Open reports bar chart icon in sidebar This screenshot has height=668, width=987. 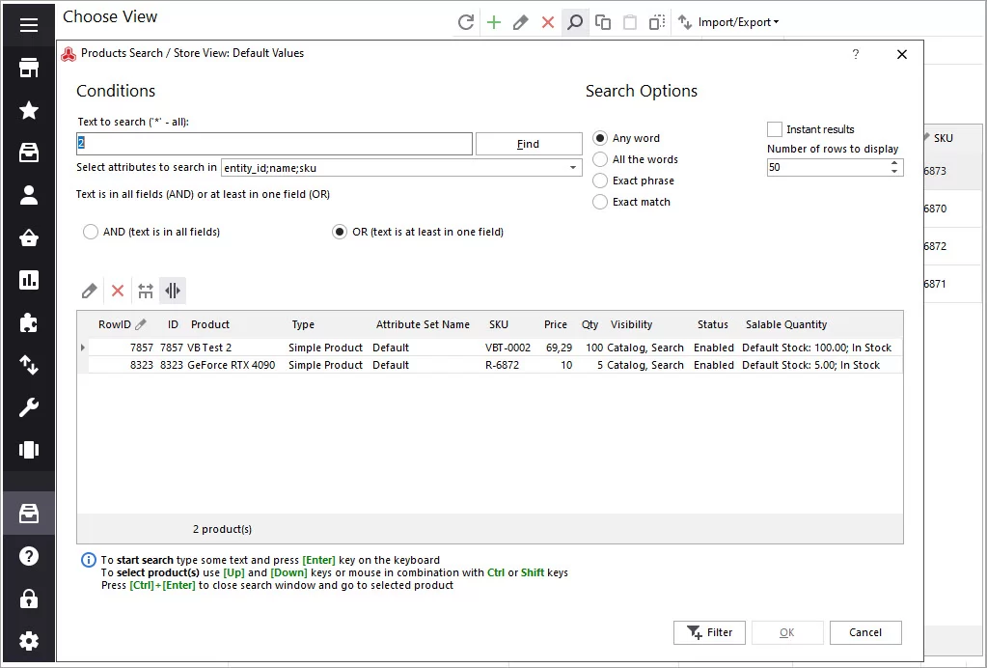[x=28, y=280]
